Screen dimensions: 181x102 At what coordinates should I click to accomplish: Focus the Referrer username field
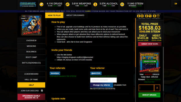coord(104,80)
